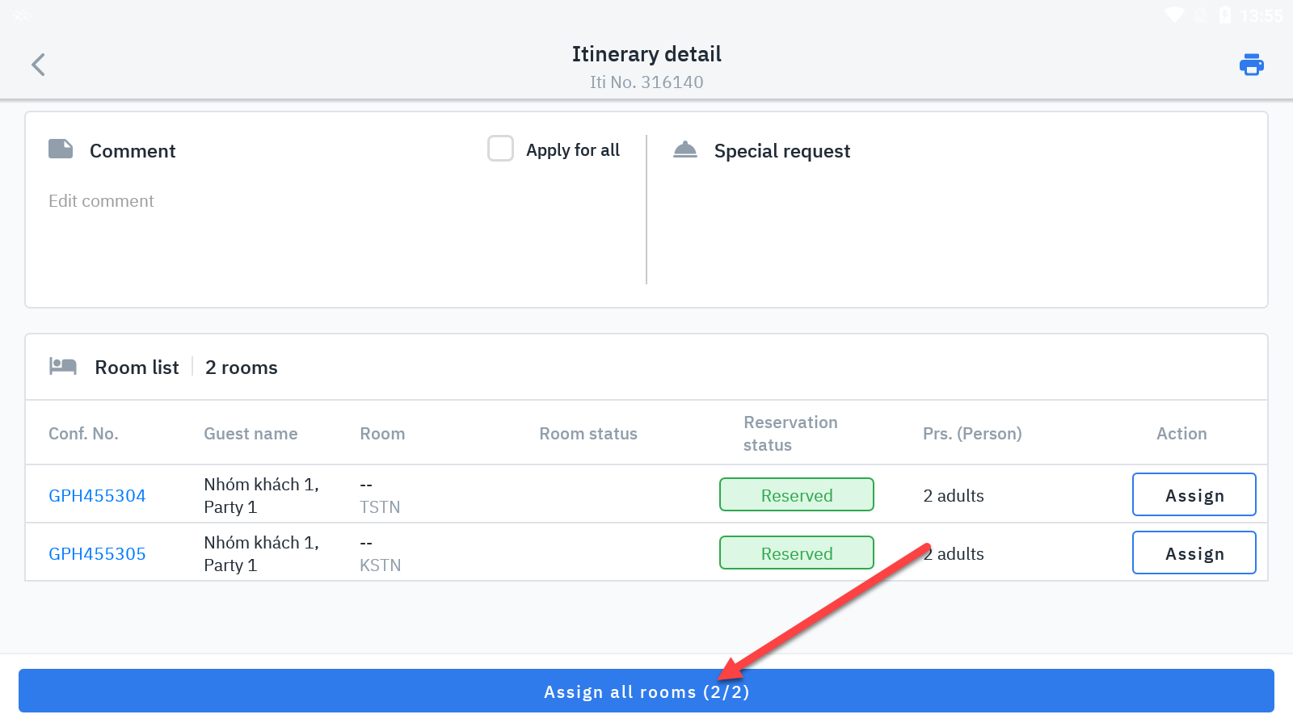Click the Comment note icon
This screenshot has width=1293, height=727.
[61, 149]
